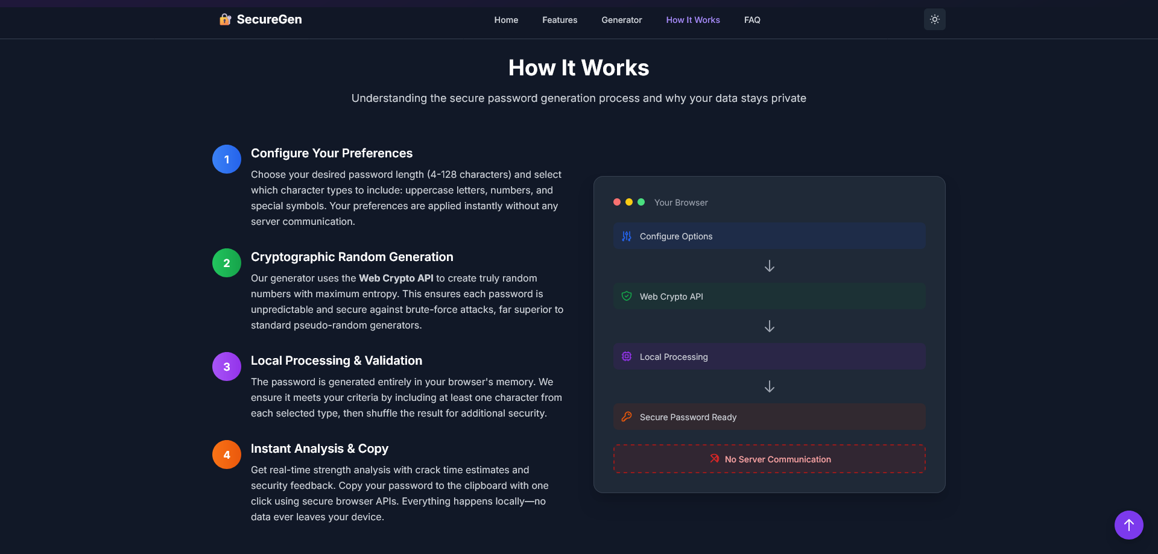Click the arrow leading to Local Processing
Viewport: 1158px width, 554px height.
coord(769,326)
